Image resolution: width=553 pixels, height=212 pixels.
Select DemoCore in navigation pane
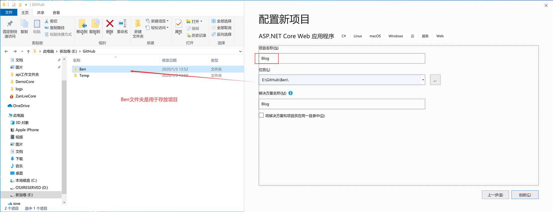pos(25,82)
